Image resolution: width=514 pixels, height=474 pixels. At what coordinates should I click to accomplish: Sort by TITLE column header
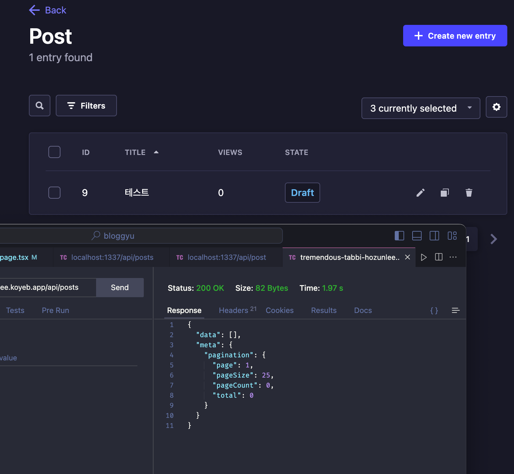coord(135,152)
